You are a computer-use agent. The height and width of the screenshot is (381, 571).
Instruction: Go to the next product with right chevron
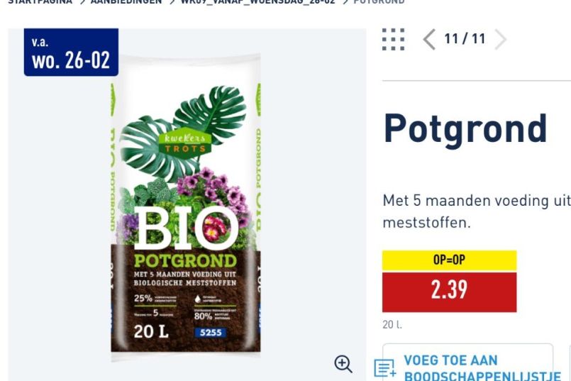tap(501, 39)
